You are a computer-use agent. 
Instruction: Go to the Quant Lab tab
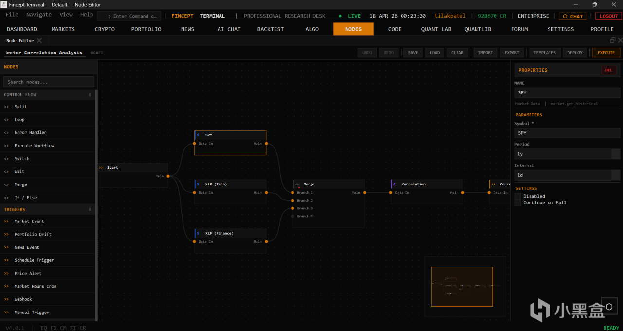click(x=436, y=29)
